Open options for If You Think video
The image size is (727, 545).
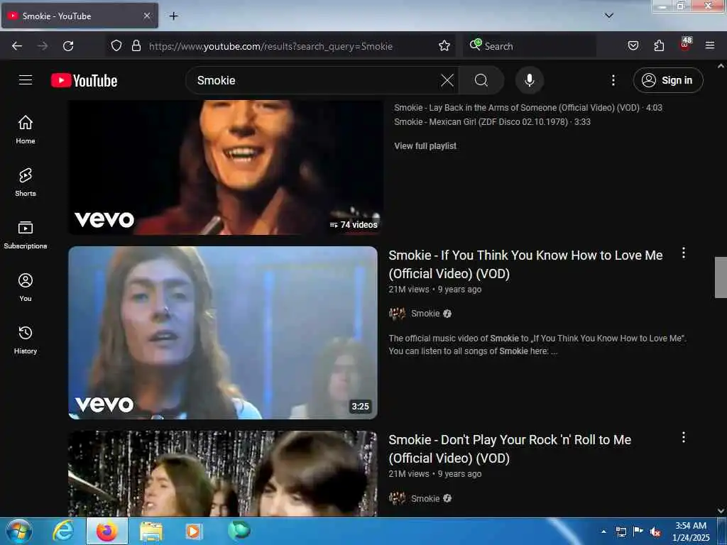point(684,253)
